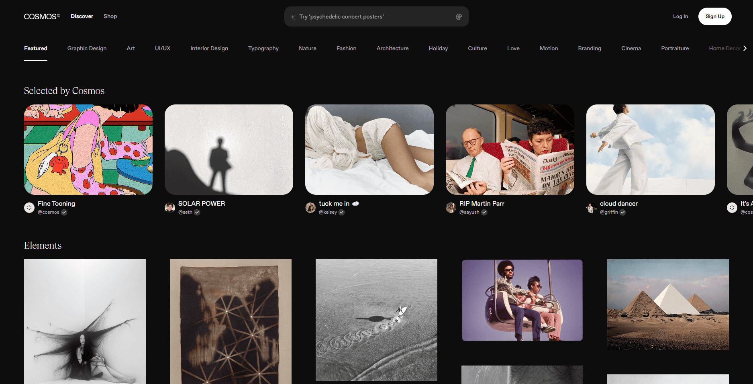
Task: Open the cloud dancer collection title
Action: pyautogui.click(x=619, y=204)
